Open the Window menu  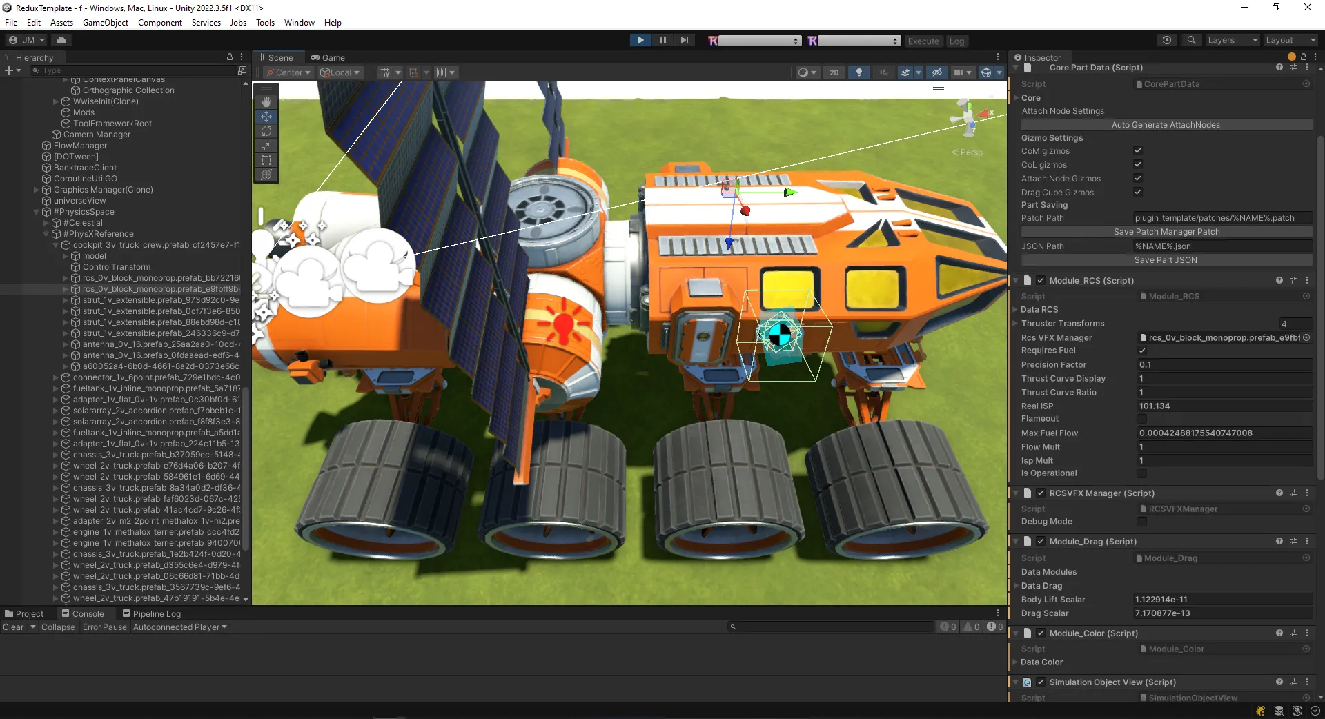click(x=300, y=23)
